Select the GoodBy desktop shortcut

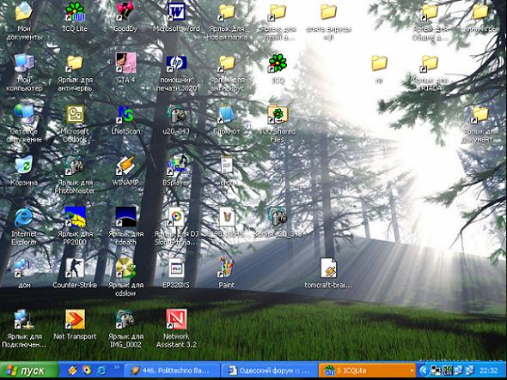[125, 12]
